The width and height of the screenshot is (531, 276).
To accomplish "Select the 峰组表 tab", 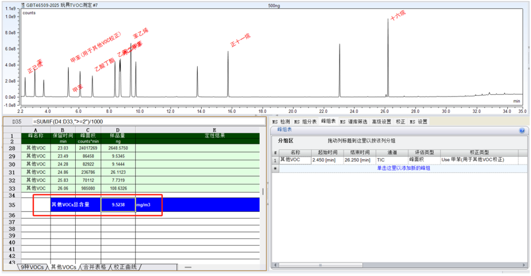I will pyautogui.click(x=328, y=121).
